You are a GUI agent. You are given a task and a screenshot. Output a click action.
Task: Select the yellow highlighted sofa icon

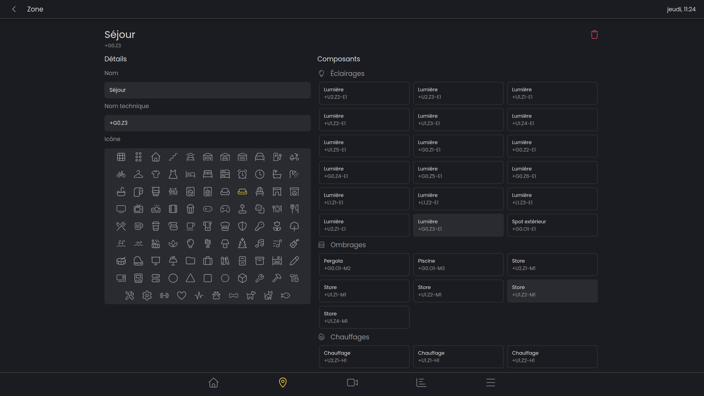tap(242, 192)
